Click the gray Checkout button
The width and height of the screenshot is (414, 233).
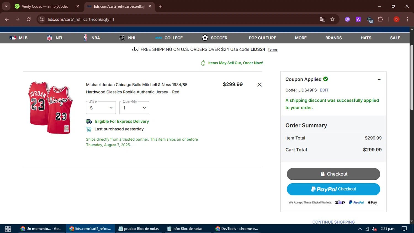(333, 174)
